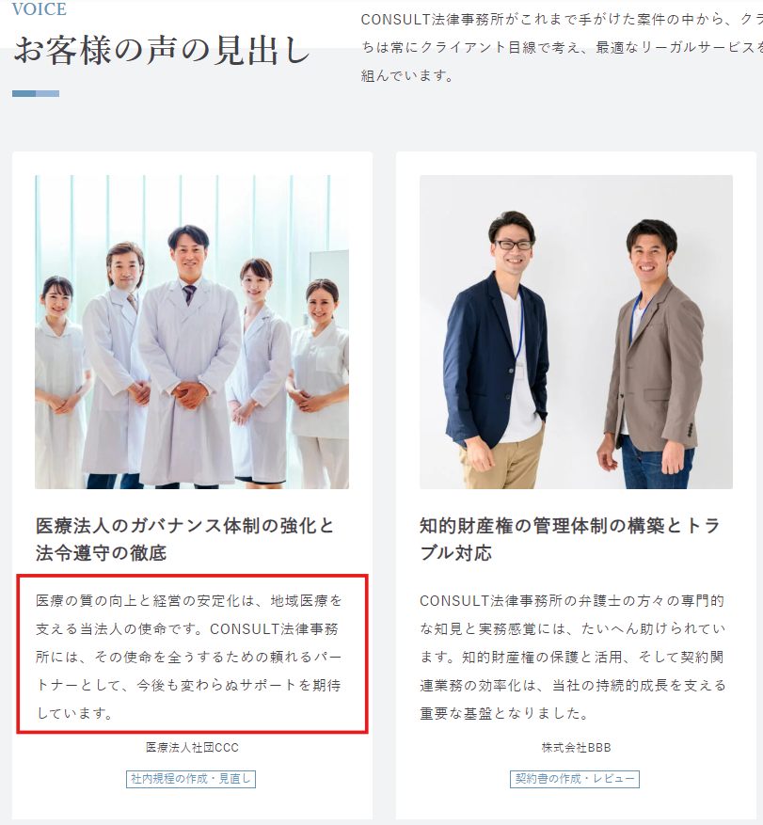763x825 pixels.
Task: Click the CONSULT法律事務所 intro paragraph
Action: pyautogui.click(x=562, y=47)
